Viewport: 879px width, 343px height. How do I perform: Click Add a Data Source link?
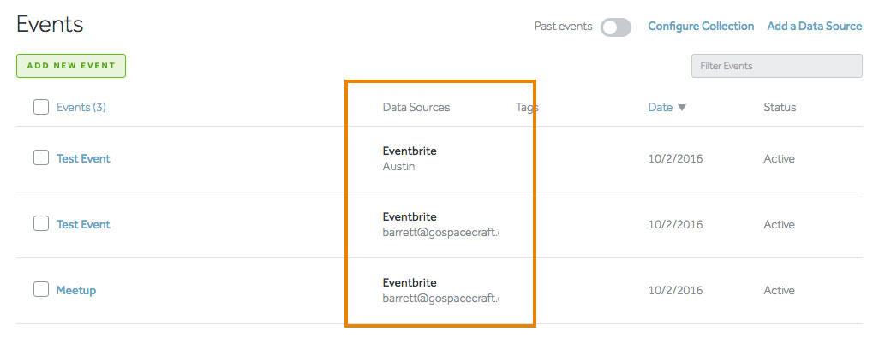[x=814, y=27]
